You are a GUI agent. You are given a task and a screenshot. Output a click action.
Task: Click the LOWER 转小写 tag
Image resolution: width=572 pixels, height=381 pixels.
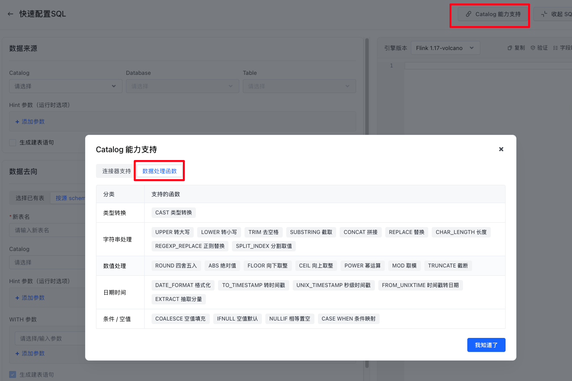pos(219,232)
